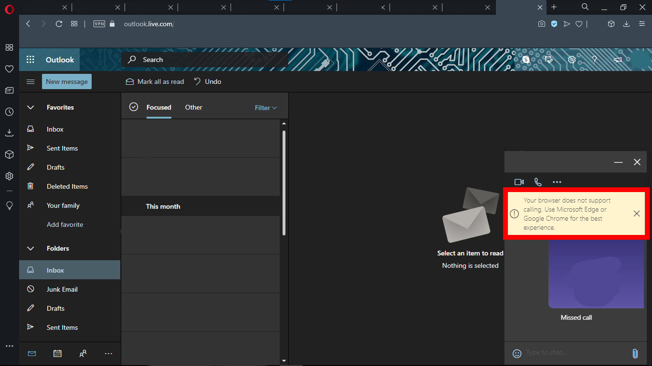Open Personal News in Opera sidebar
The width and height of the screenshot is (652, 366).
pos(9,91)
